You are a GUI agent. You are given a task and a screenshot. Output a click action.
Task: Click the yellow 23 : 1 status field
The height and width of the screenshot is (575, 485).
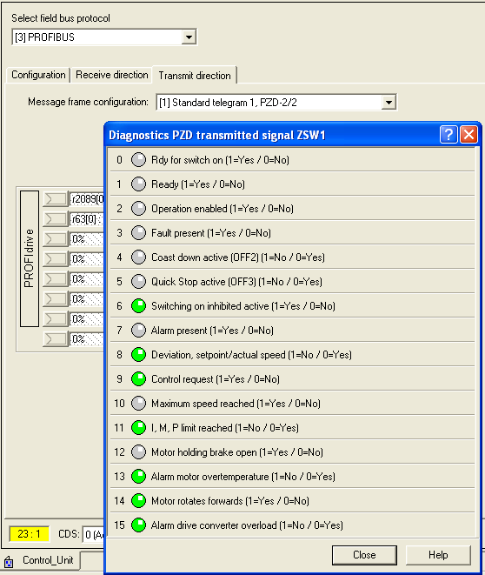(29, 534)
